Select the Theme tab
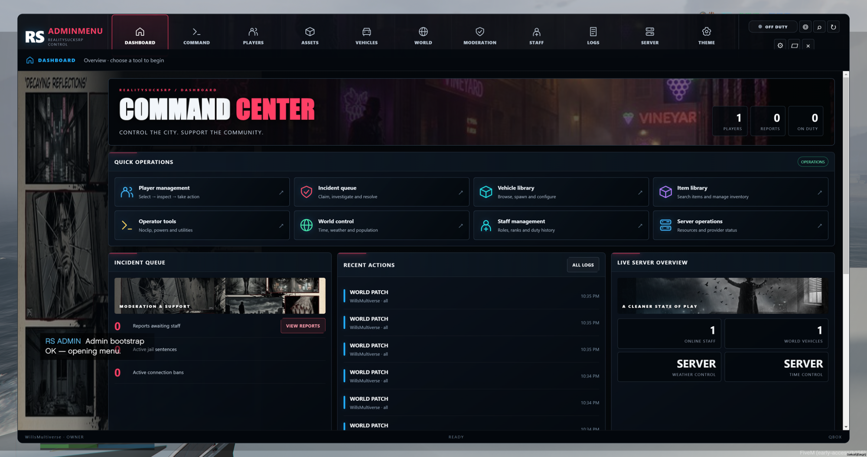The image size is (867, 457). click(x=706, y=36)
